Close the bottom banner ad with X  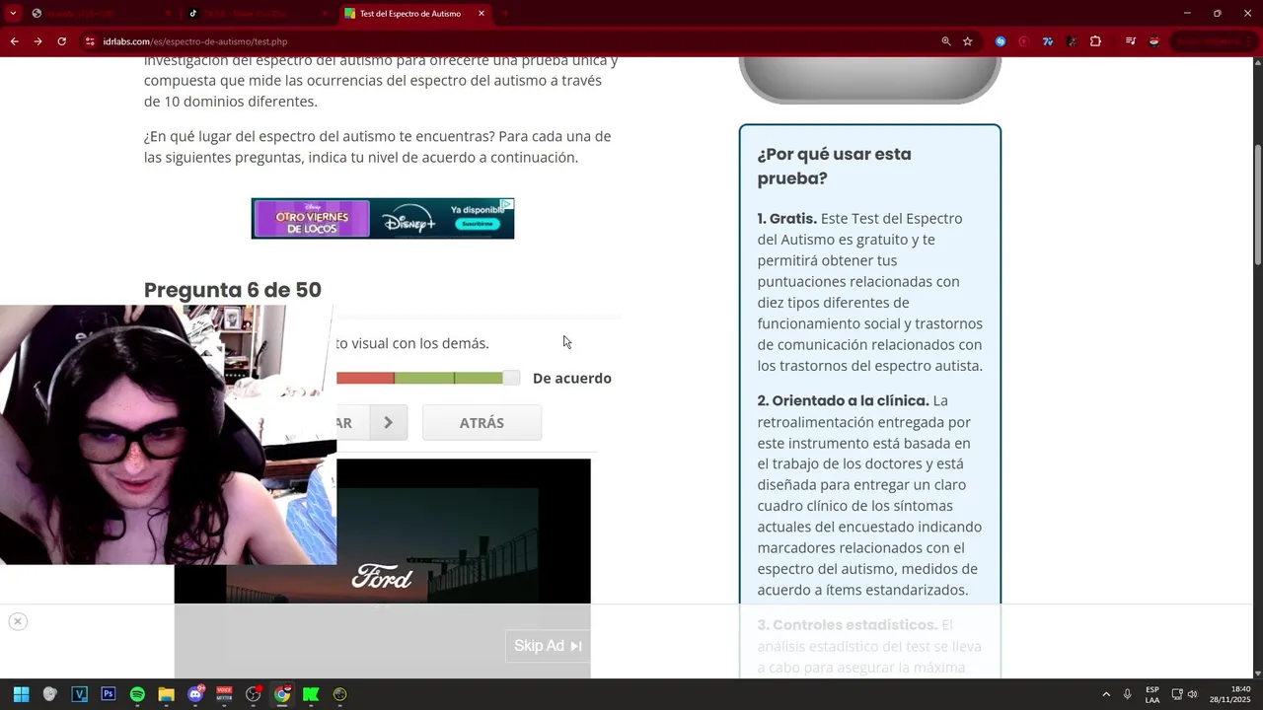(x=18, y=621)
